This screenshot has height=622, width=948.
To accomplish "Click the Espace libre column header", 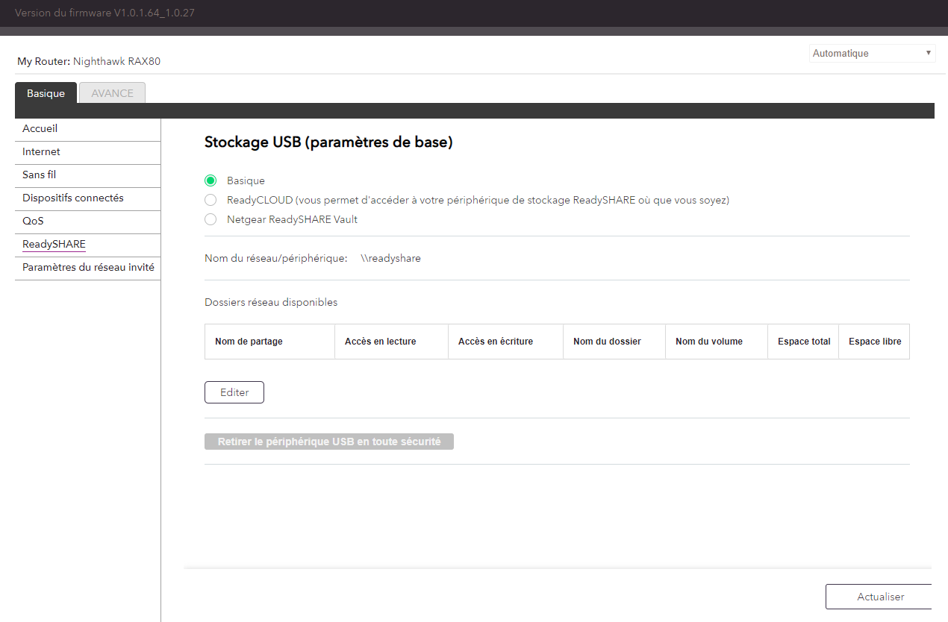I will pyautogui.click(x=875, y=342).
